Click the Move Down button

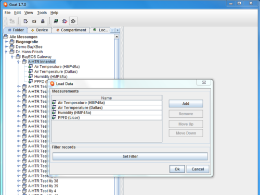point(186,133)
